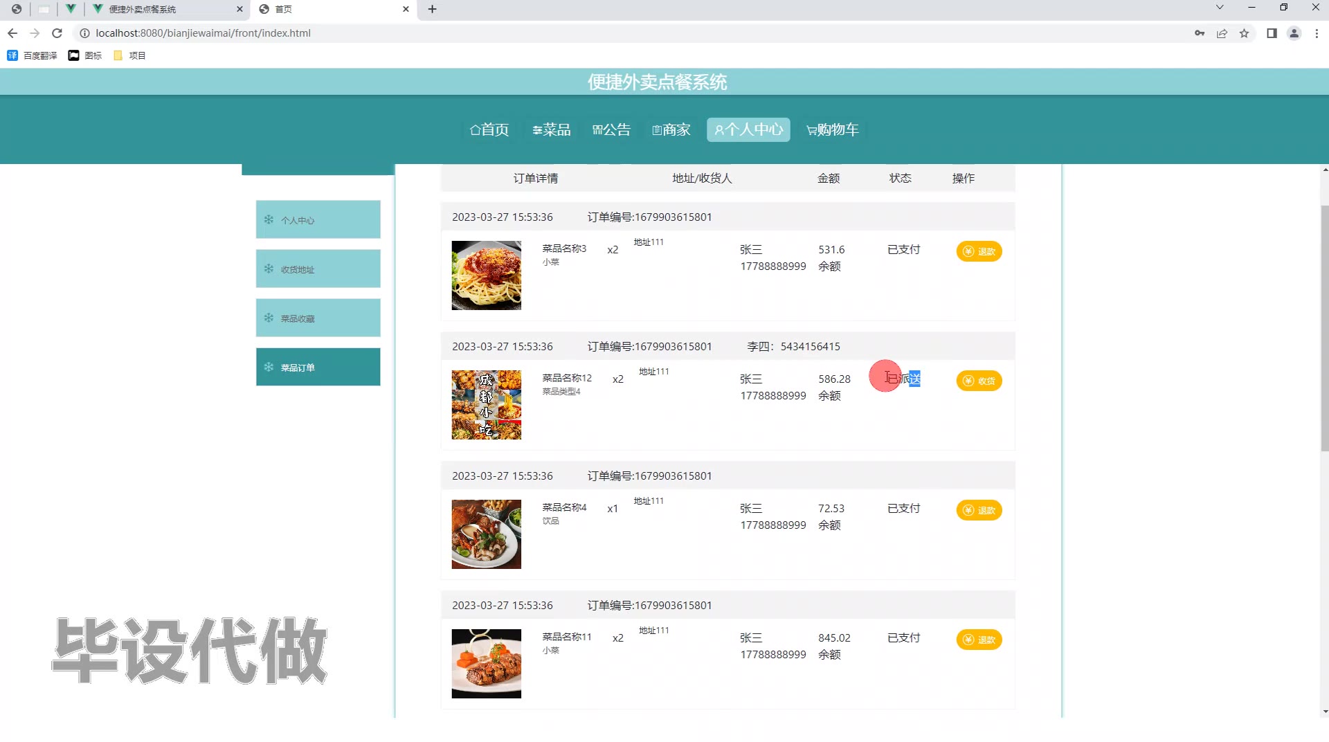Open the 首页 navigation item
Screen dimensions: 1329x742
click(x=489, y=129)
